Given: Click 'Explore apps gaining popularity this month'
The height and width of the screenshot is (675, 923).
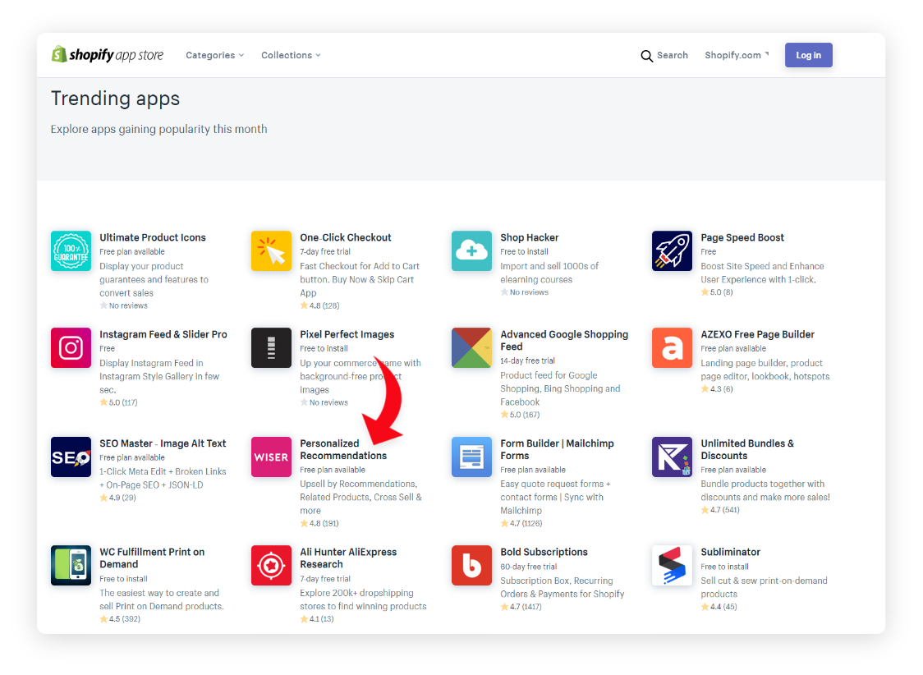Looking at the screenshot, I should 159,129.
